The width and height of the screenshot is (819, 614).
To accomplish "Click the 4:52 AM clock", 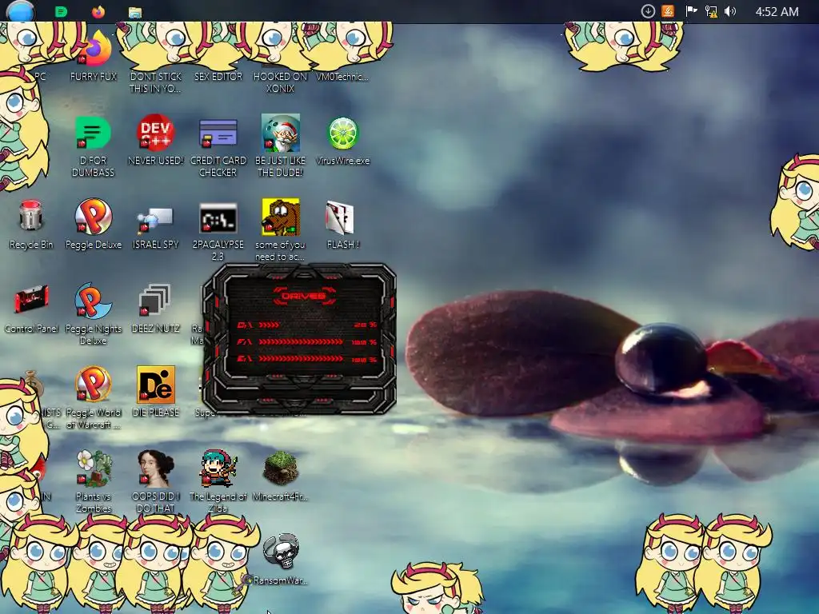I will coord(777,11).
